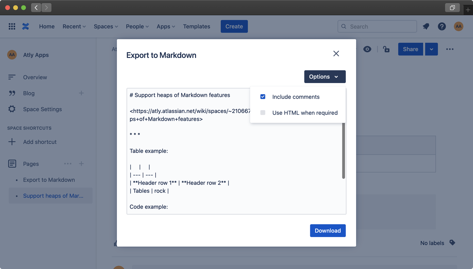Click the page restrictions unlock icon
This screenshot has width=473, height=269.
coord(386,49)
